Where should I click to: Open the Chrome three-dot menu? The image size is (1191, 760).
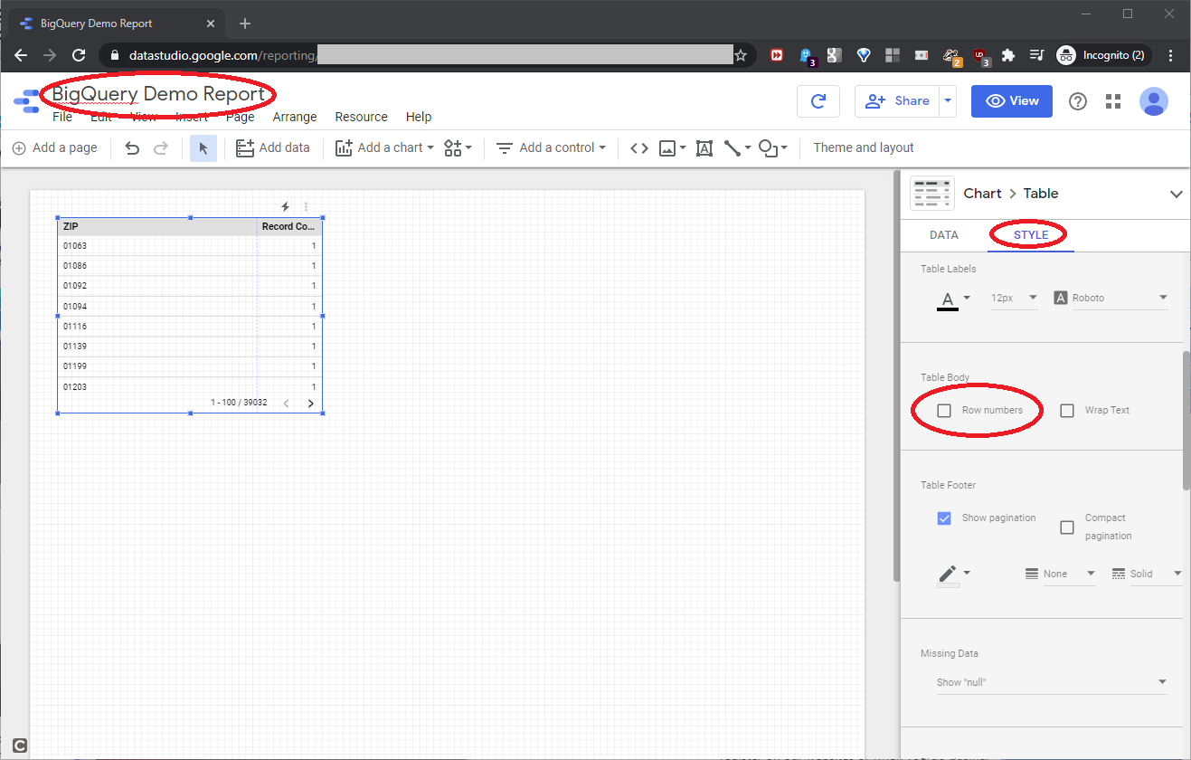pos(1171,55)
